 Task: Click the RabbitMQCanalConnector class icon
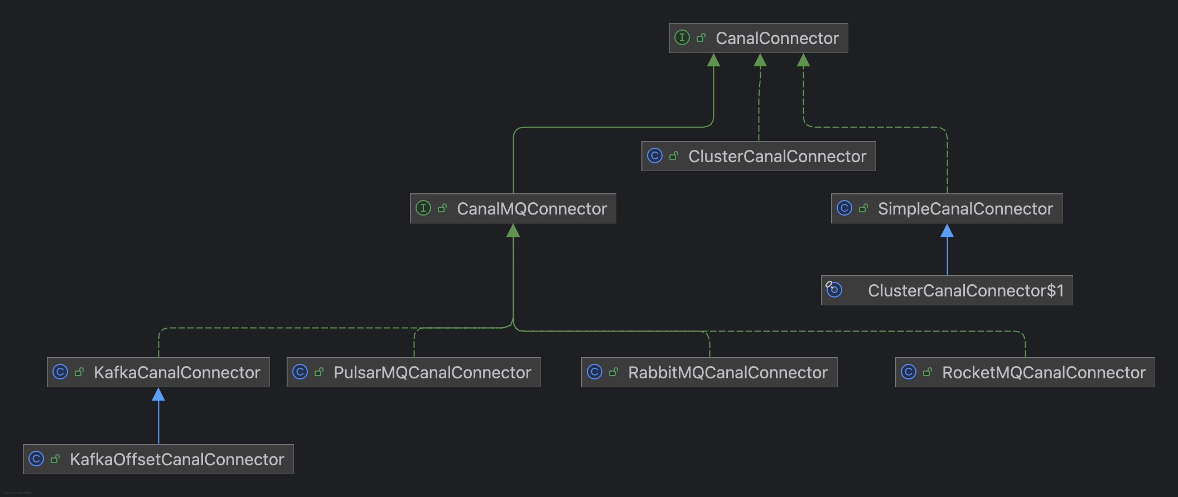[595, 372]
